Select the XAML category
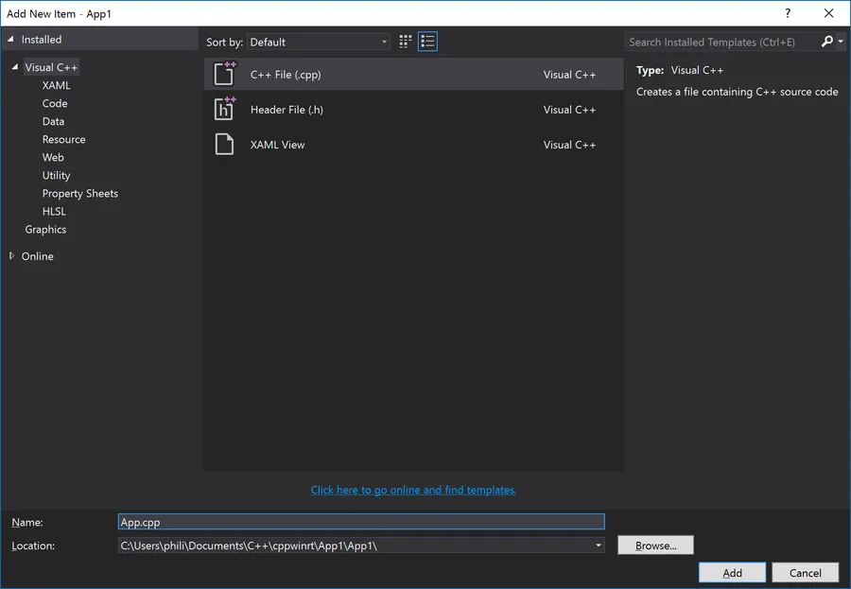Screen dimensions: 851x589 pos(56,85)
